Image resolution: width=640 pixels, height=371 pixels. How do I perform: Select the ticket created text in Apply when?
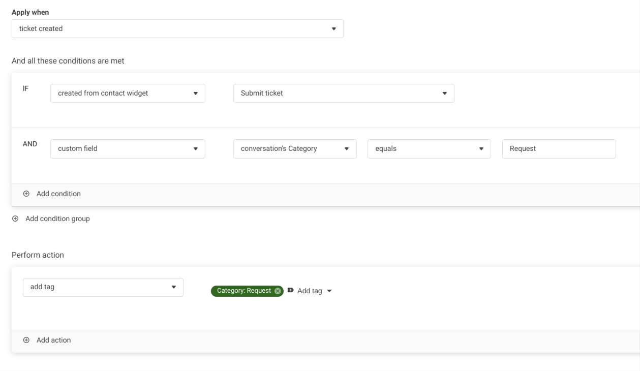pos(41,29)
